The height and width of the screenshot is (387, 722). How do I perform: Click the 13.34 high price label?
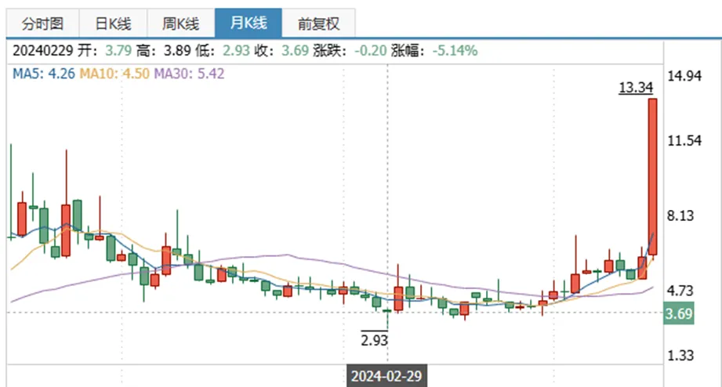636,88
